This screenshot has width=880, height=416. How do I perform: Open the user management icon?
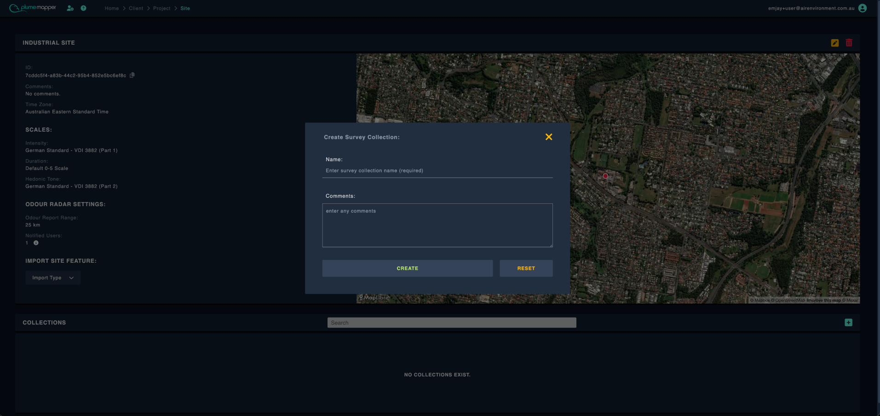pos(70,8)
